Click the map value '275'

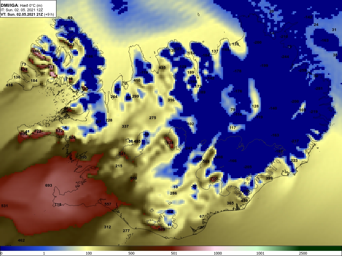(153, 118)
